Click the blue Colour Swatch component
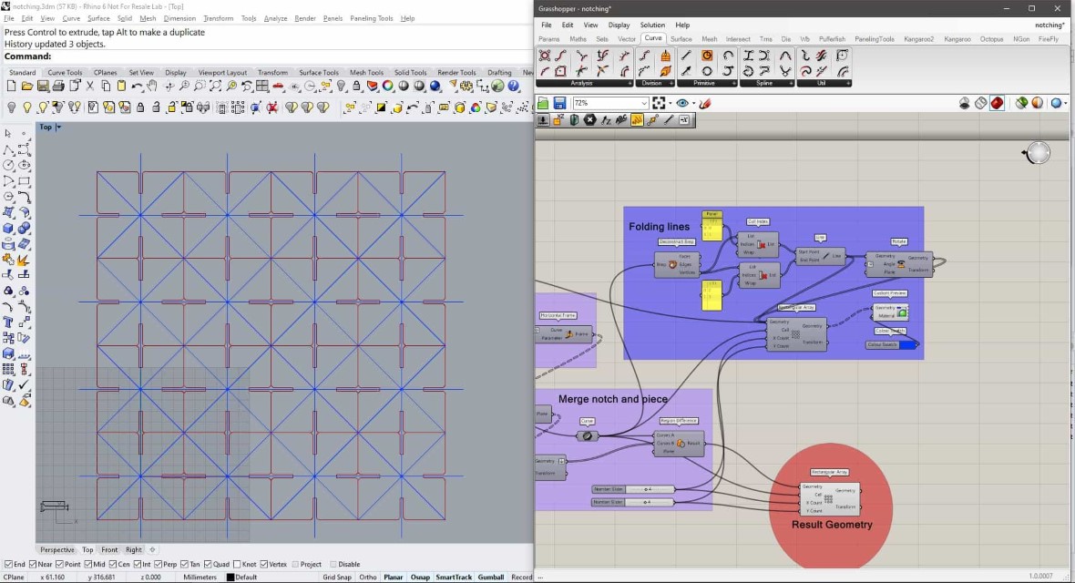This screenshot has height=583, width=1075. [891, 344]
